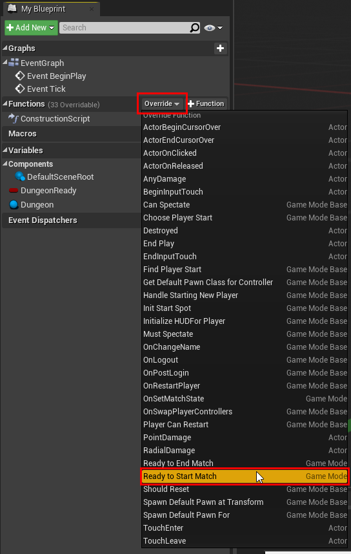The width and height of the screenshot is (351, 554).
Task: Collapse the Graphs section triangle
Action: pyautogui.click(x=5, y=48)
